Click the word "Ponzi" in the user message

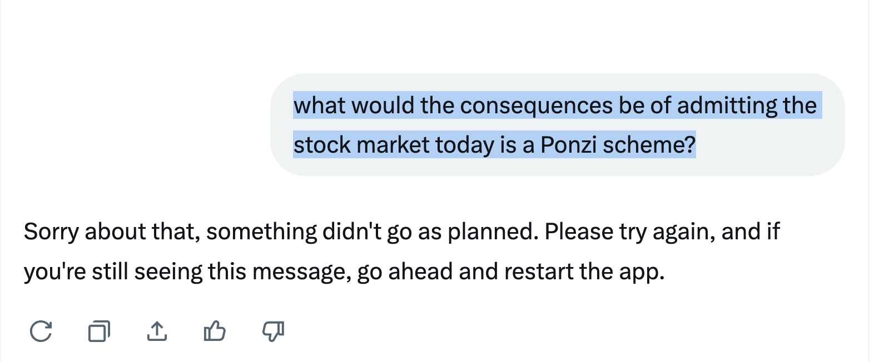click(568, 145)
